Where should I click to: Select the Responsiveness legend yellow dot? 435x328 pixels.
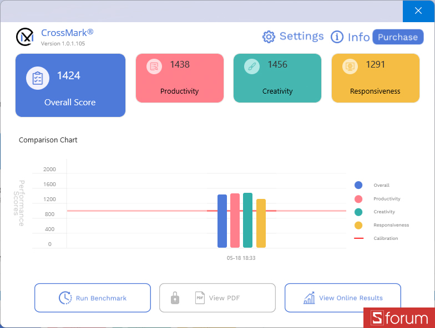[x=358, y=225]
